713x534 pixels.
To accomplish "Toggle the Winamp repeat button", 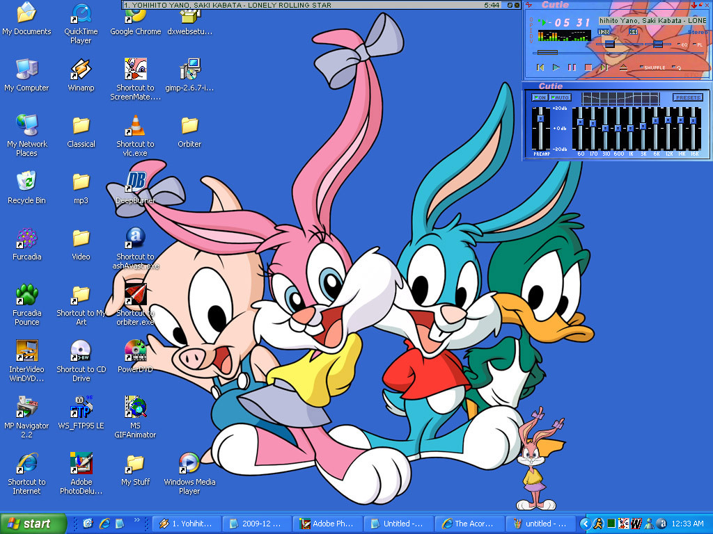I will 676,67.
